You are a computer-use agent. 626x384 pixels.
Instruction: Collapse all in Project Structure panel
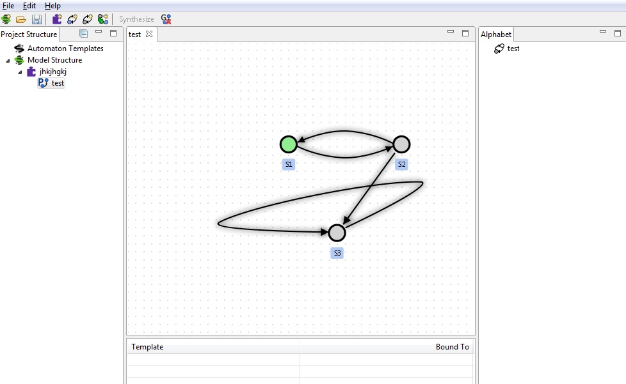[83, 33]
